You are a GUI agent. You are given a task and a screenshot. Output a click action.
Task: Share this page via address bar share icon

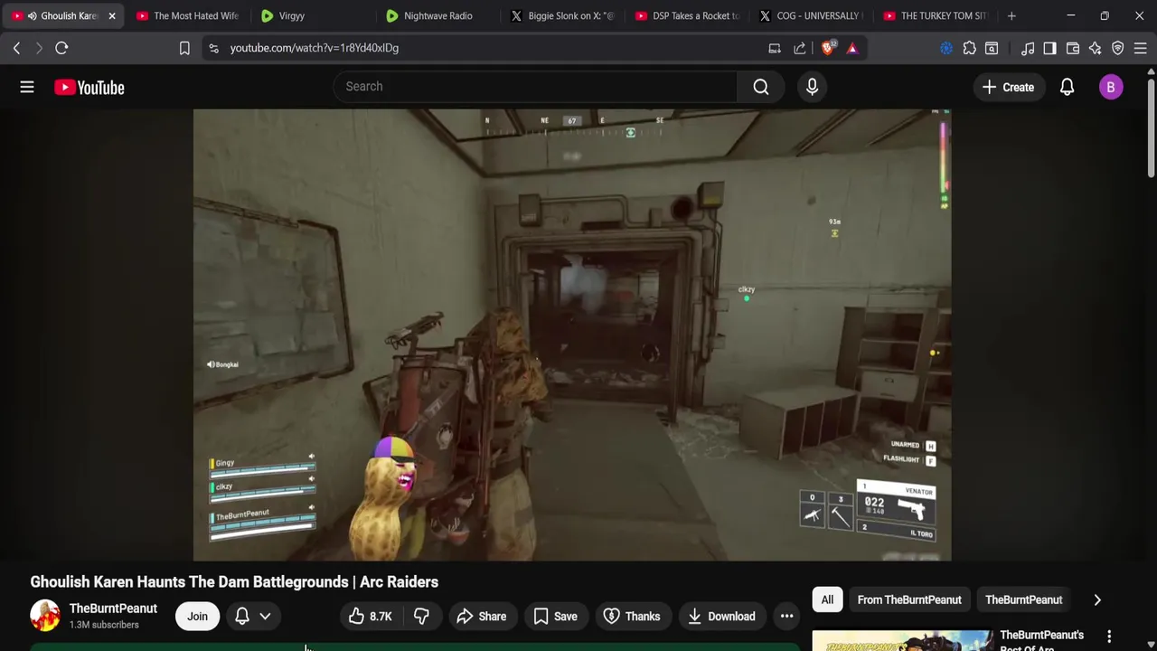800,48
